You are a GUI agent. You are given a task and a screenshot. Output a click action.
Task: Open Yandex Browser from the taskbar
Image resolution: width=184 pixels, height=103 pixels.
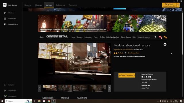(x=44, y=101)
